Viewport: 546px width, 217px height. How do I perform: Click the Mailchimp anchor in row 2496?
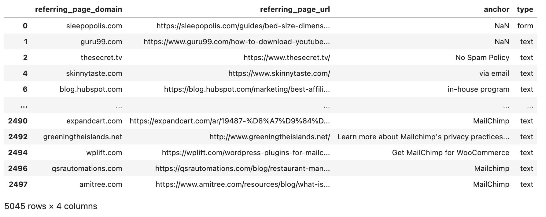[x=492, y=169]
